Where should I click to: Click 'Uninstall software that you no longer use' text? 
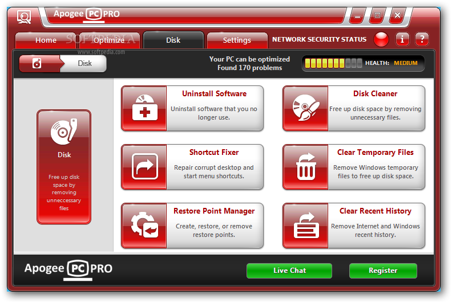tap(214, 113)
